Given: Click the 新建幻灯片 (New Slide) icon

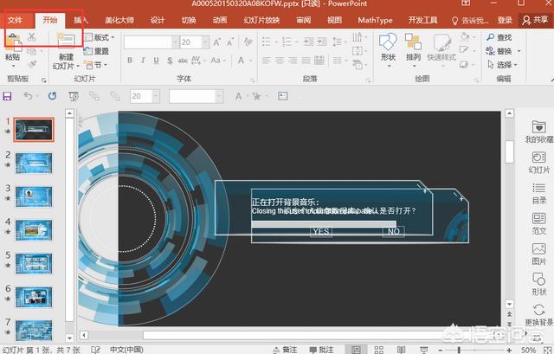Looking at the screenshot, I should 66,42.
